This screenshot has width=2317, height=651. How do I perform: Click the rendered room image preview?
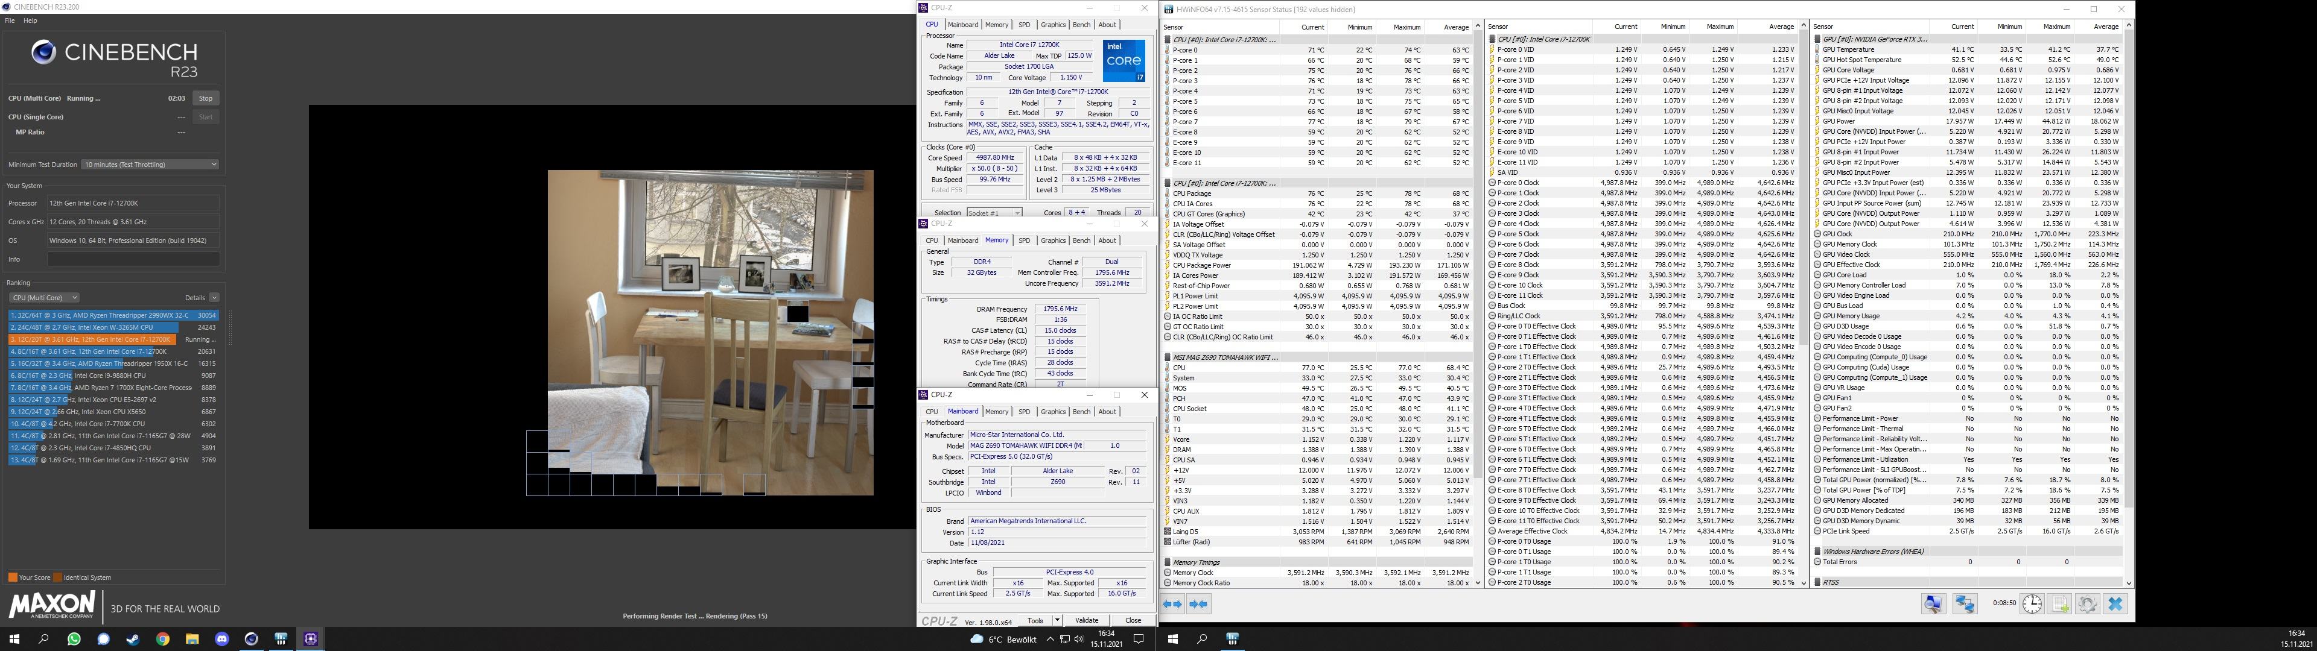click(711, 333)
